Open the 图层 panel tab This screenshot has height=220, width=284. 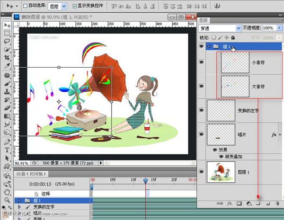(204, 20)
